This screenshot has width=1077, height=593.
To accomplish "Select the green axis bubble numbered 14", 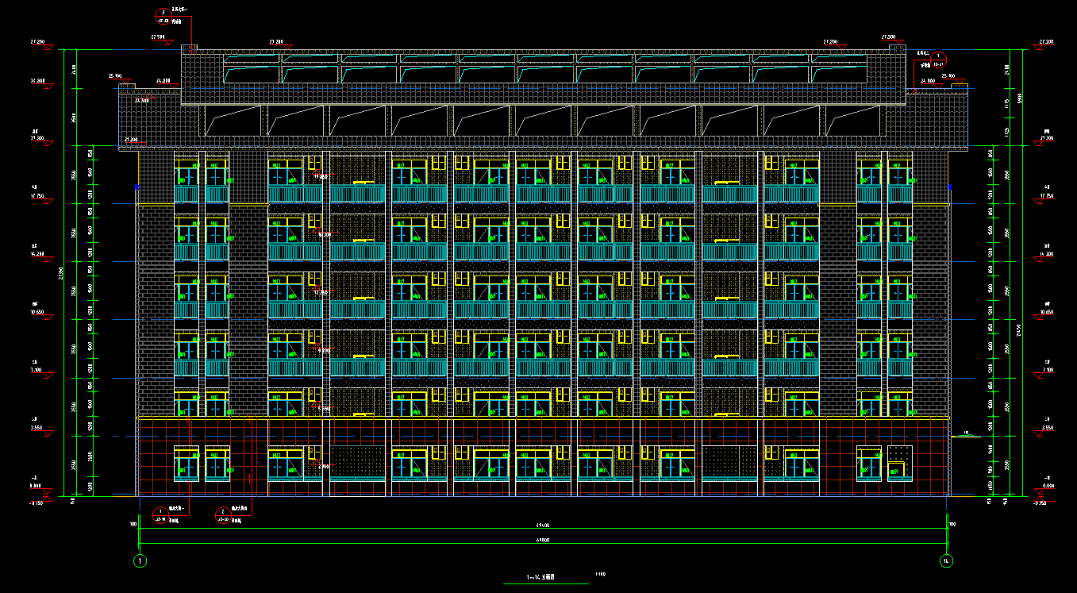I will click(947, 561).
